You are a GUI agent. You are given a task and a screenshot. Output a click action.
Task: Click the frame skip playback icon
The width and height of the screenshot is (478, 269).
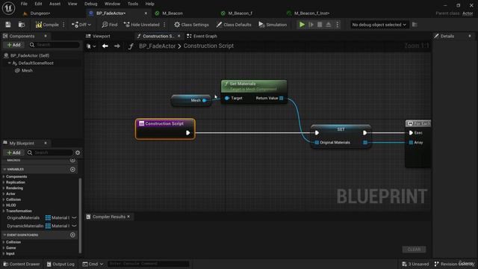(x=311, y=25)
